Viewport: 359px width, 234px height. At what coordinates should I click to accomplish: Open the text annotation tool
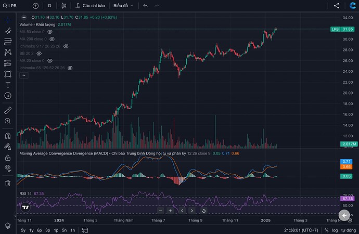pos(8,85)
